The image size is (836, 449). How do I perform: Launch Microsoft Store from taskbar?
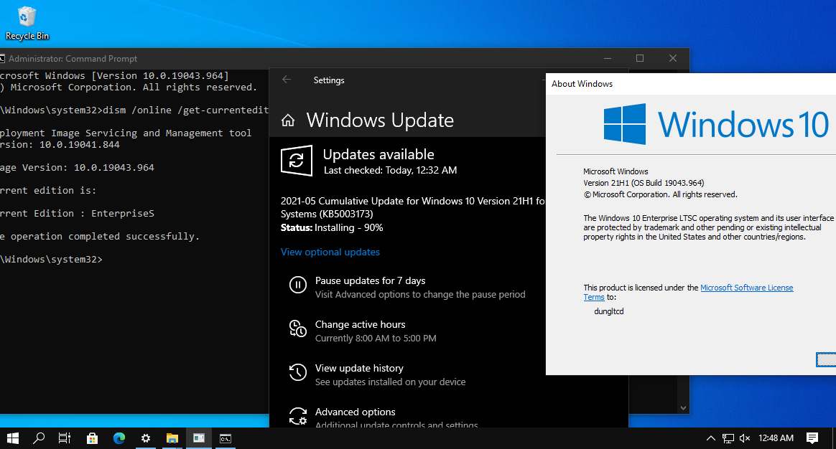pyautogui.click(x=92, y=438)
